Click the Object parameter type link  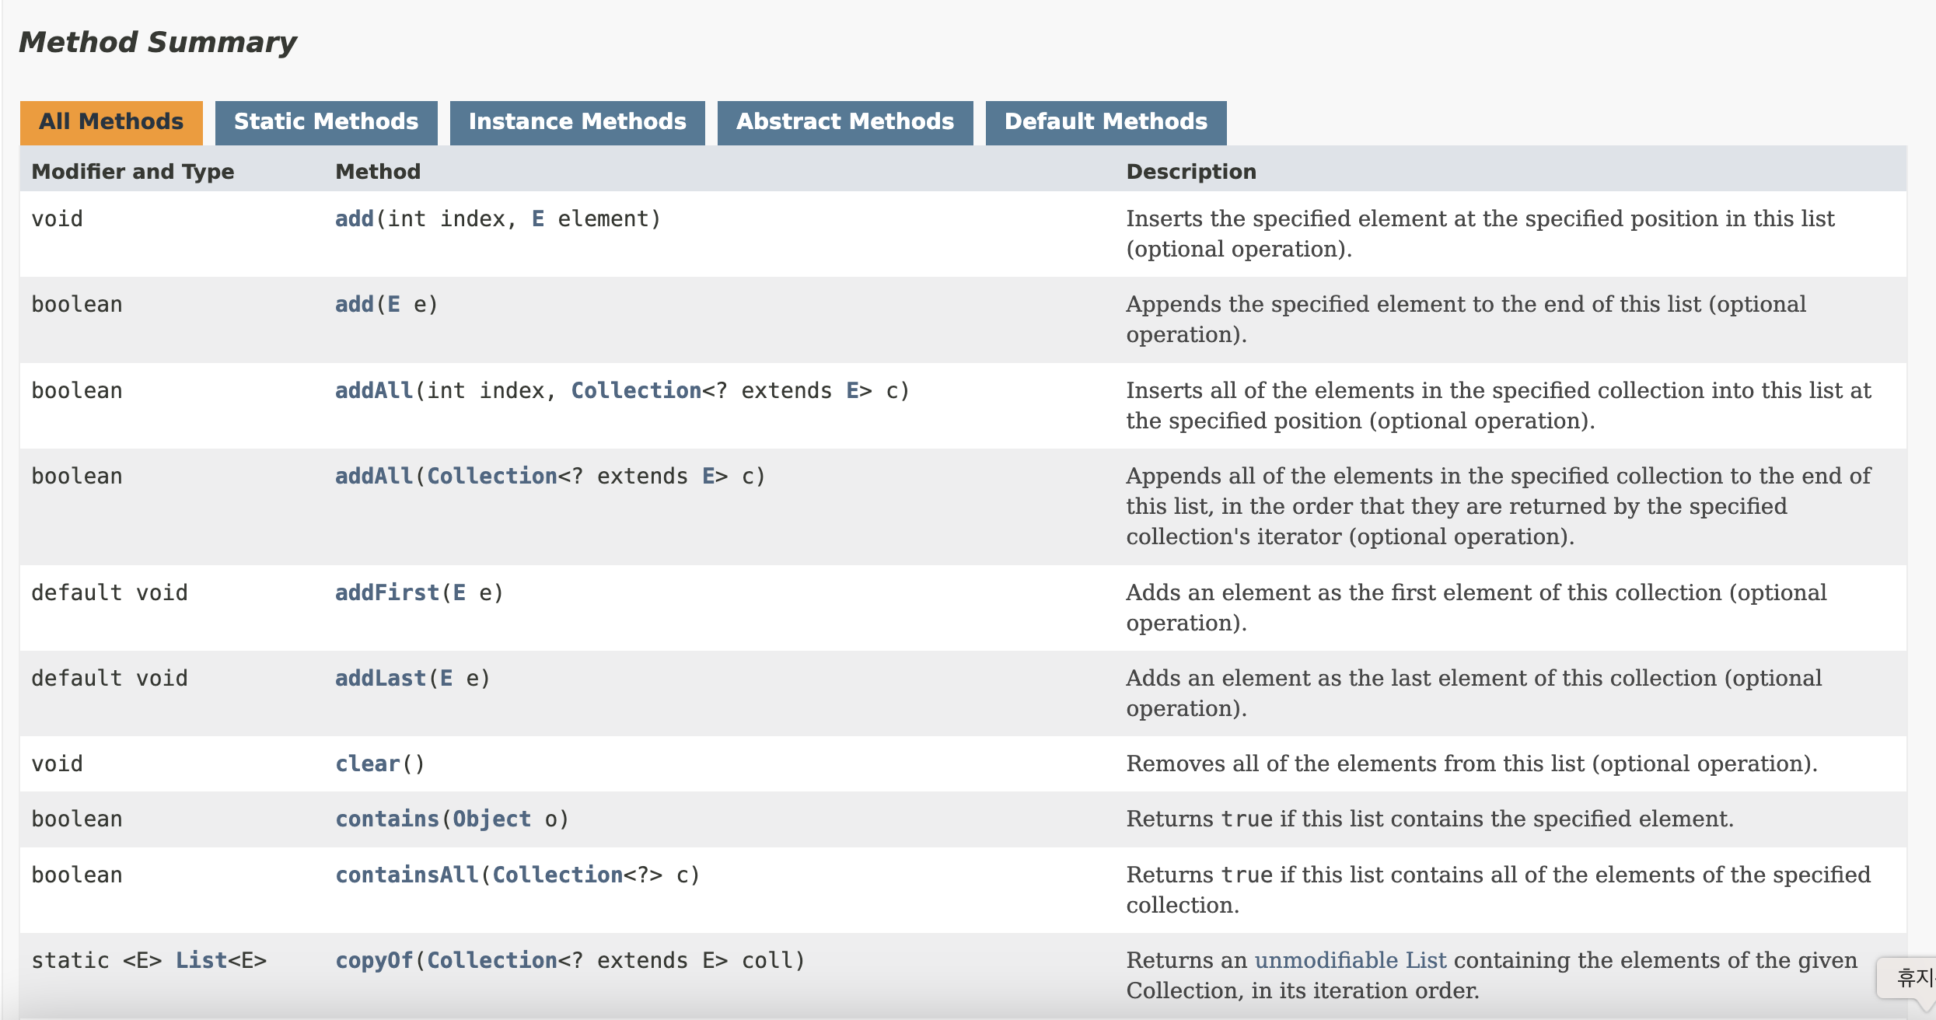coord(491,819)
